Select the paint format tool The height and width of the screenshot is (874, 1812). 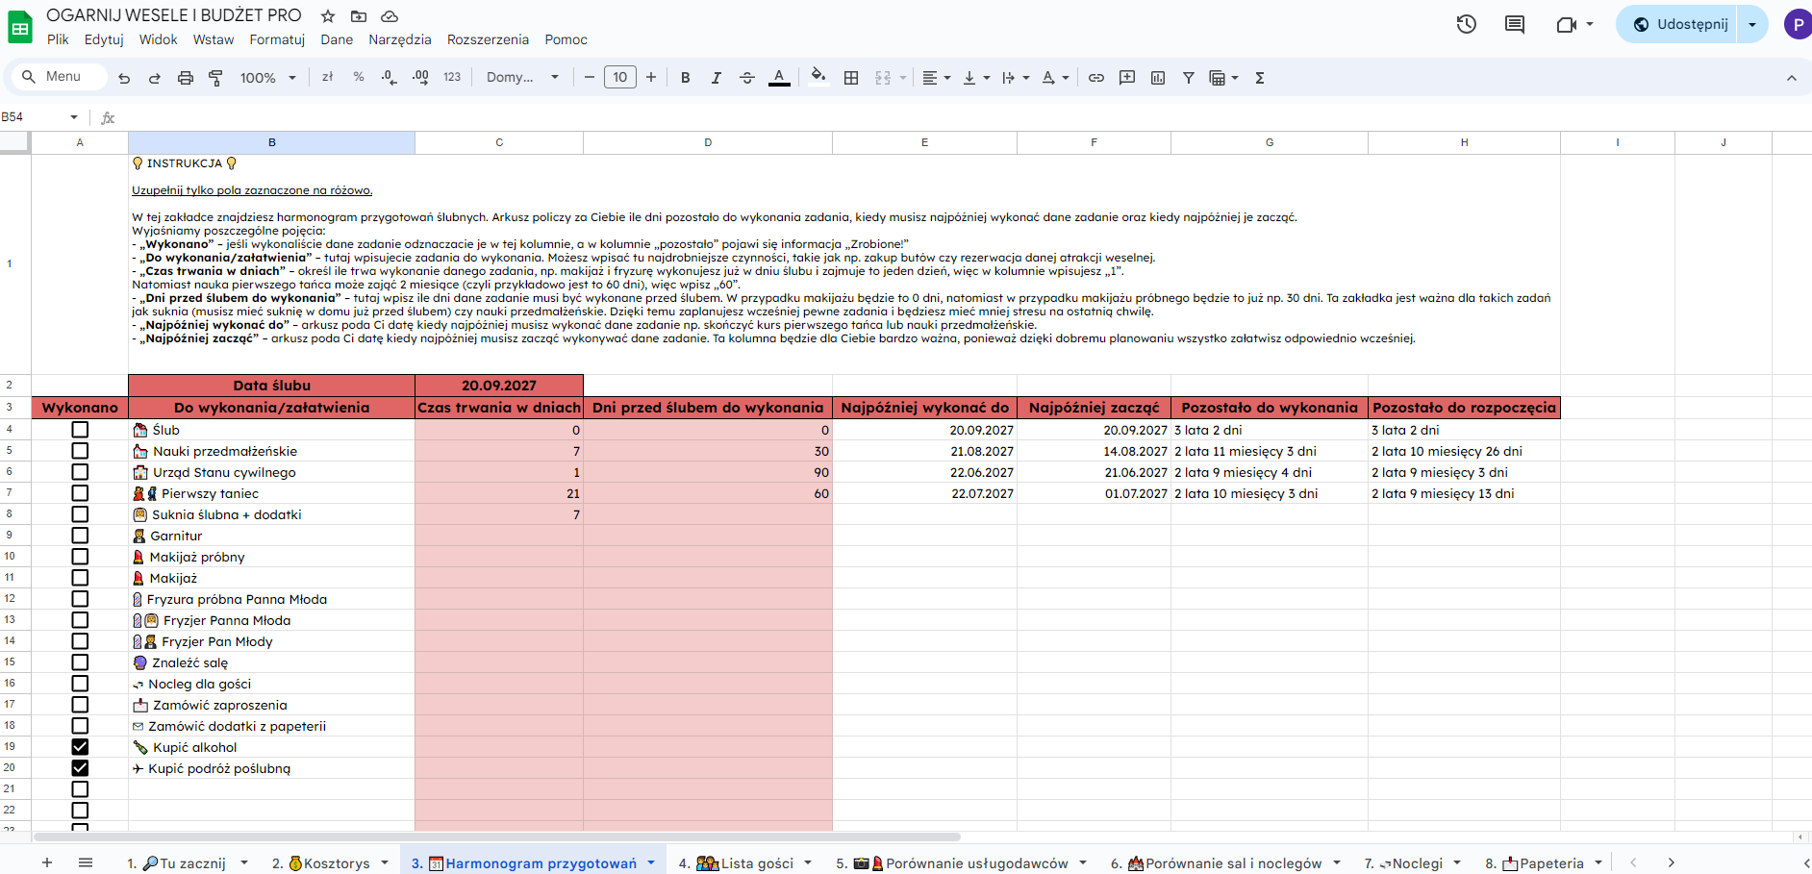click(x=215, y=78)
